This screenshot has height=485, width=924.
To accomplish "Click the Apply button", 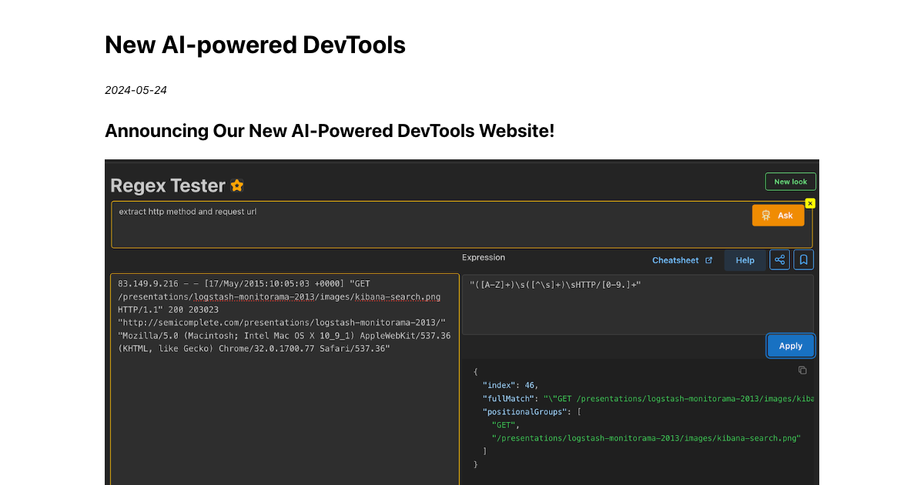I will coord(791,346).
